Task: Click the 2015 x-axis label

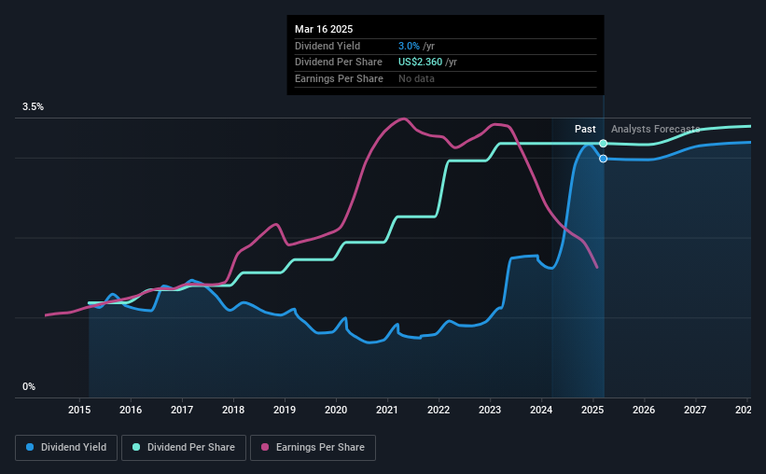Action: pyautogui.click(x=79, y=410)
